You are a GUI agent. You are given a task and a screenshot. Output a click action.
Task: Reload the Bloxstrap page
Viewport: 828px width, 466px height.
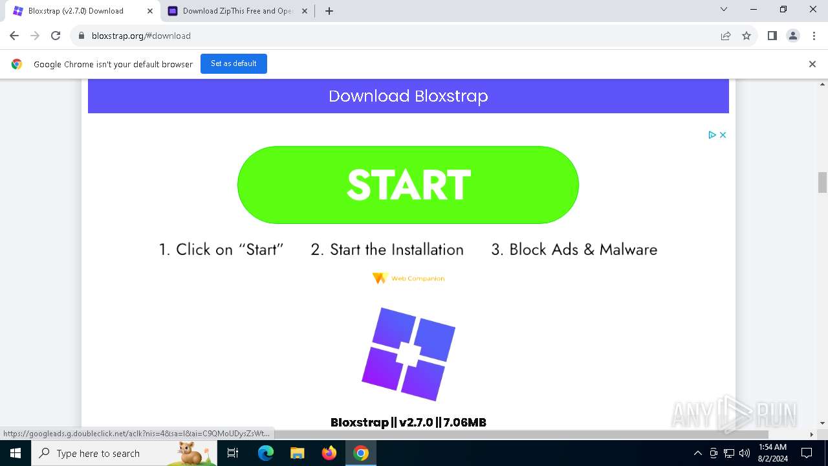tap(56, 36)
